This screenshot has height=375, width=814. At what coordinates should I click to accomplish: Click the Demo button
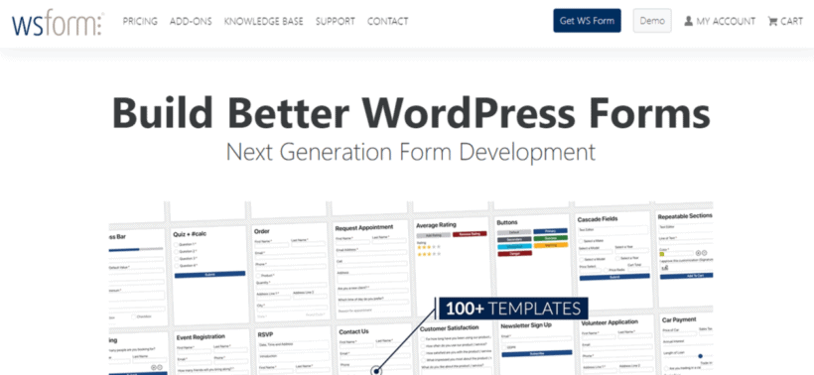click(x=652, y=21)
